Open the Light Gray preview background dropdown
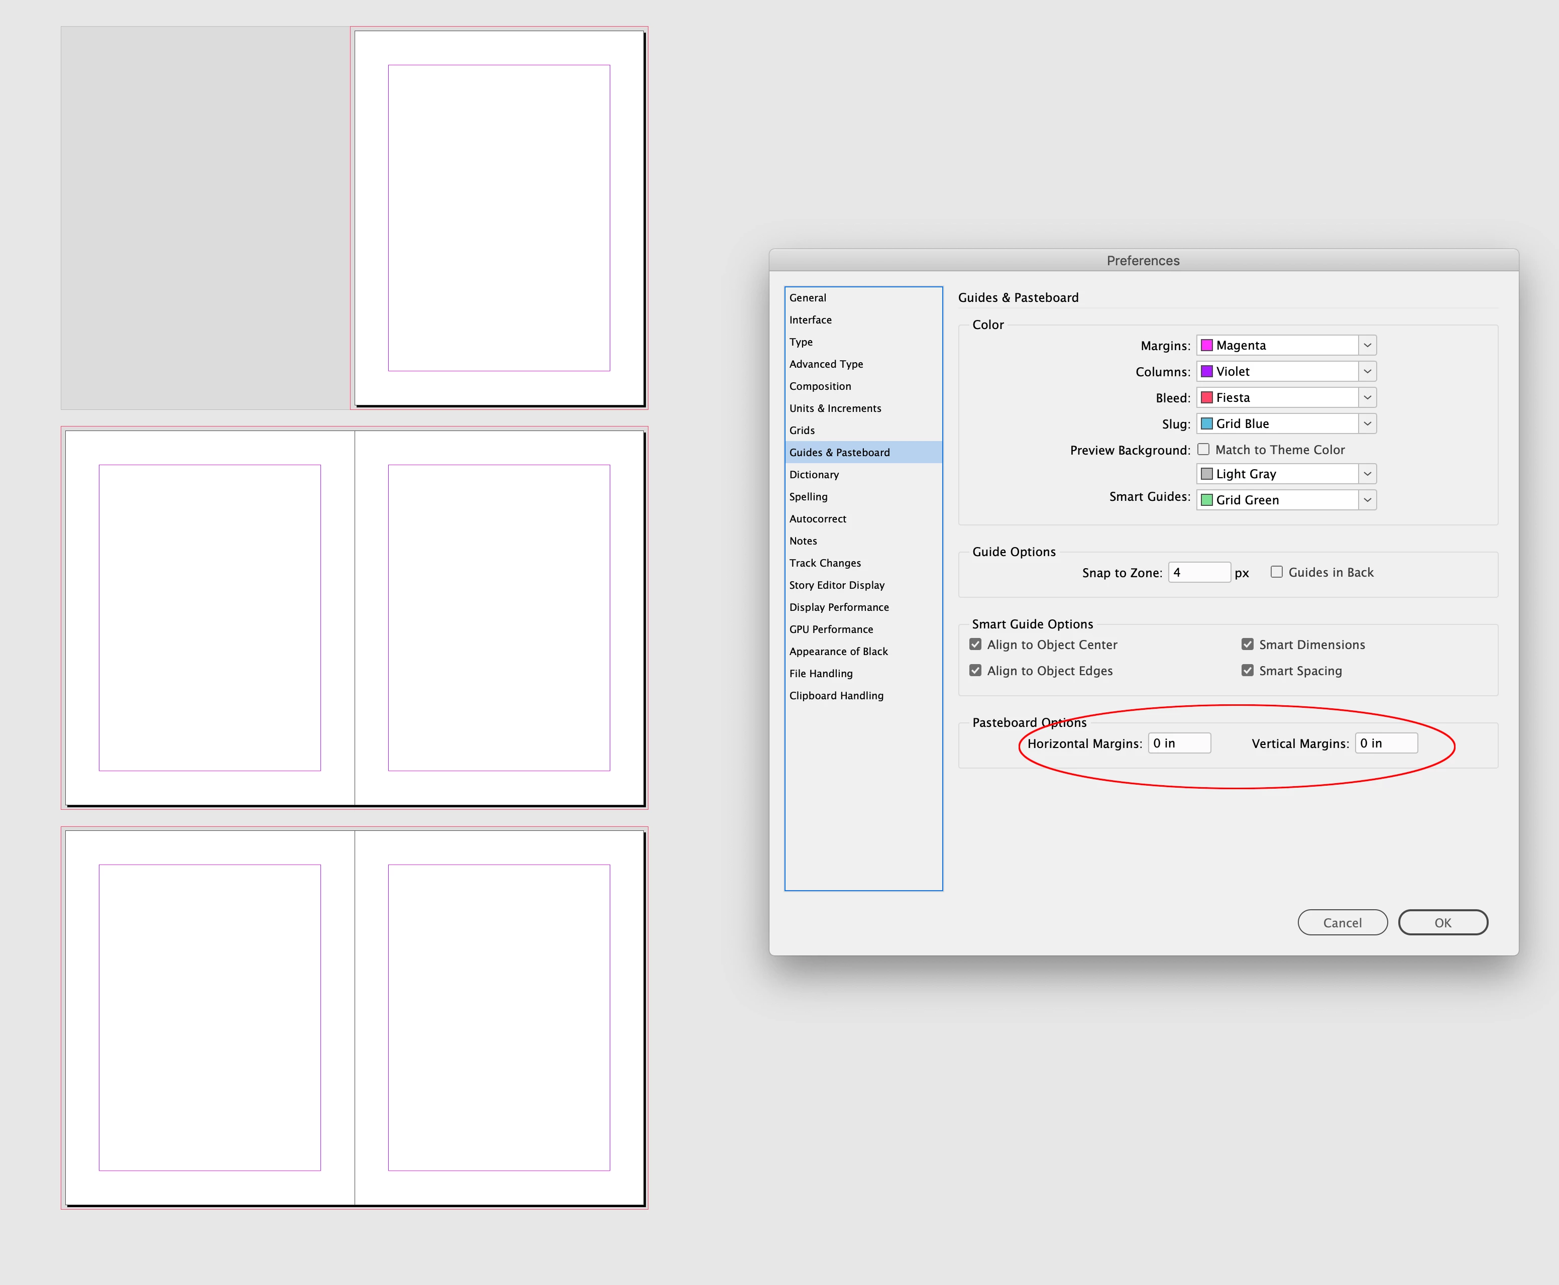 [1367, 474]
